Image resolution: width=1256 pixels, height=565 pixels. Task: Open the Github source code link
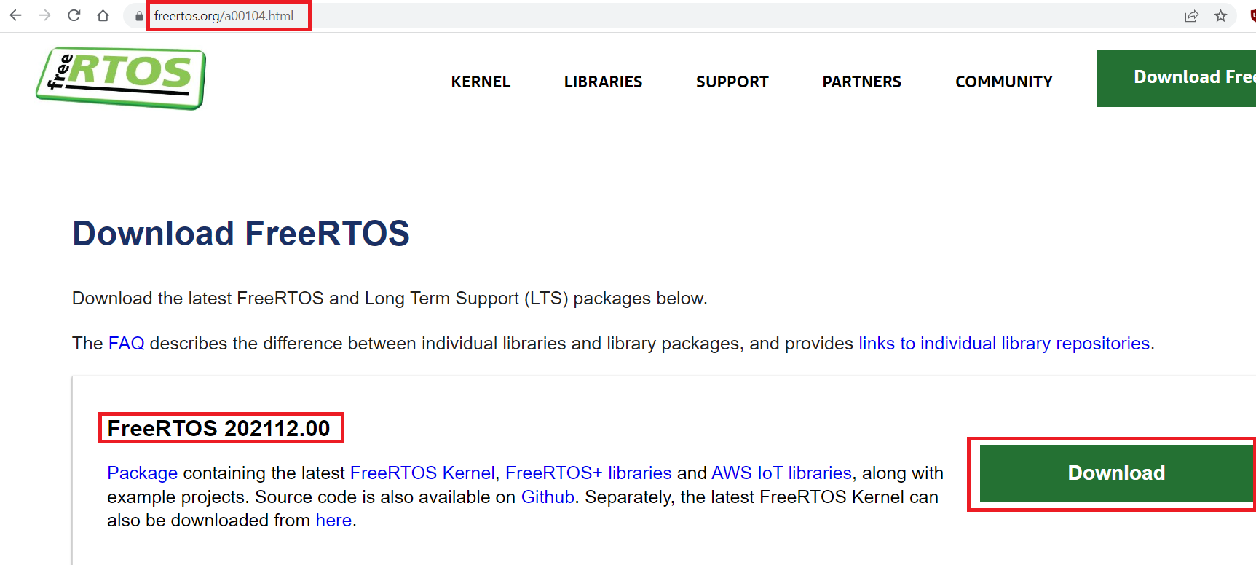548,497
